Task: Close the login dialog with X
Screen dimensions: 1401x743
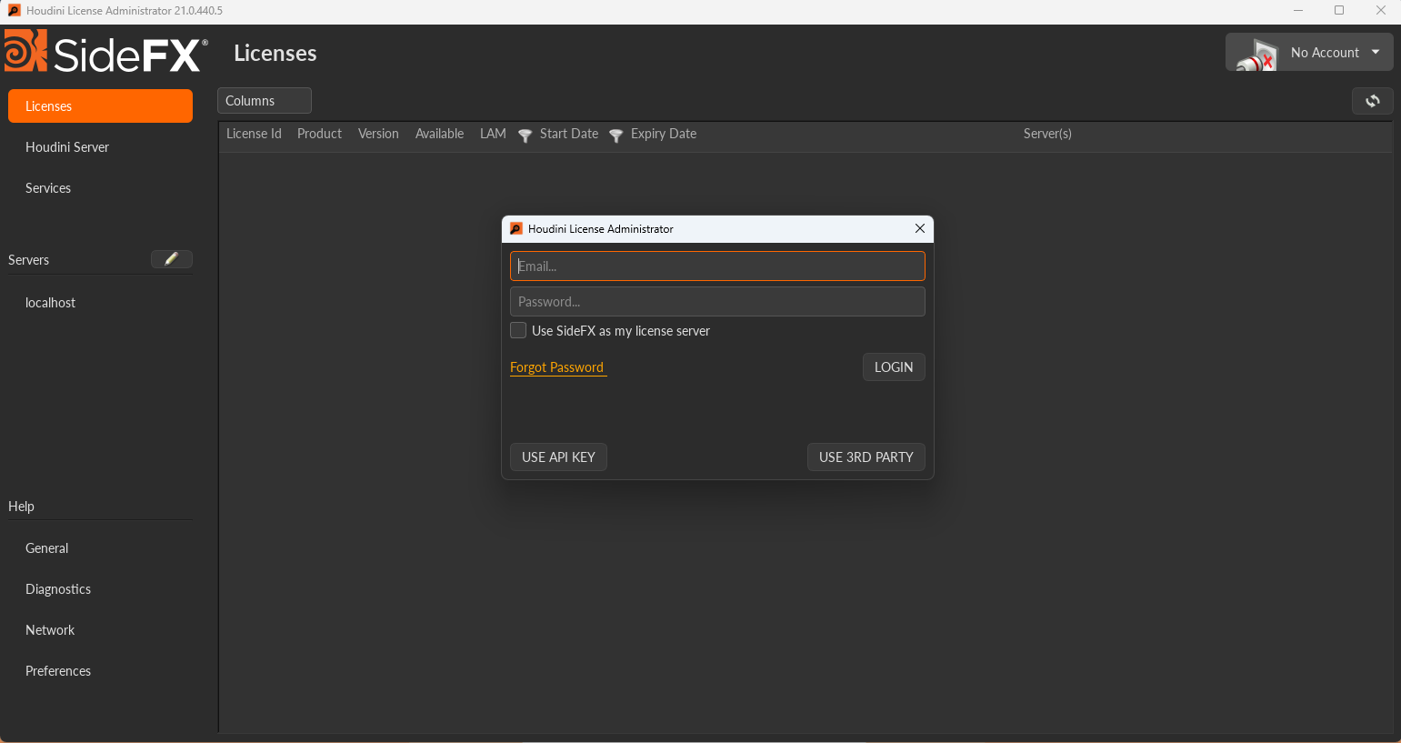Action: [x=919, y=228]
